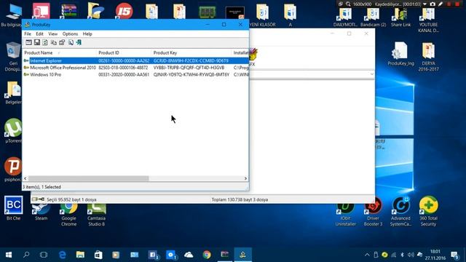
Task: Open the Properties toolbar icon in ProduKey
Action: [62, 42]
